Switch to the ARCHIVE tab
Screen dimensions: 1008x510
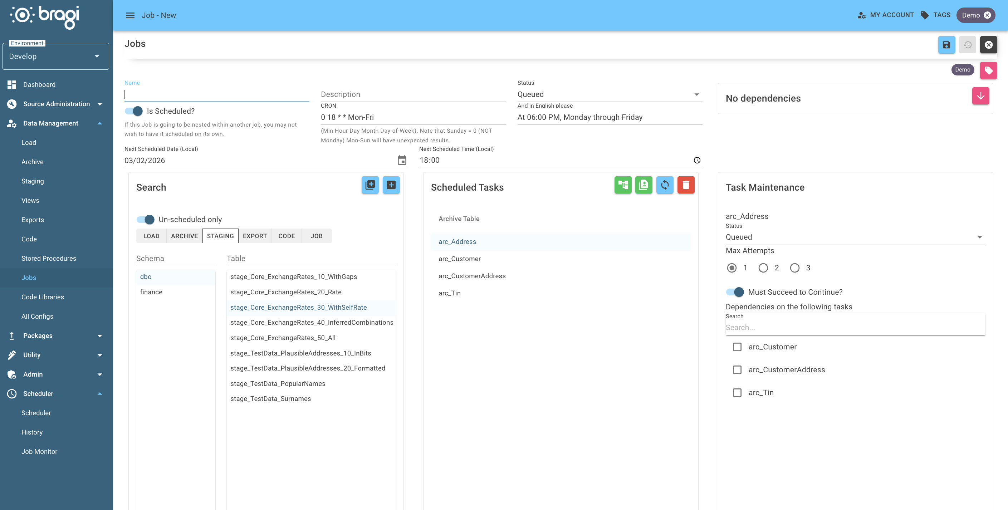click(x=184, y=236)
